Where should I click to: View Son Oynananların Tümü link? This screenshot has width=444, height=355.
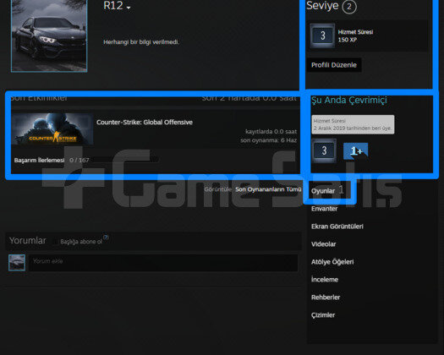coord(268,189)
